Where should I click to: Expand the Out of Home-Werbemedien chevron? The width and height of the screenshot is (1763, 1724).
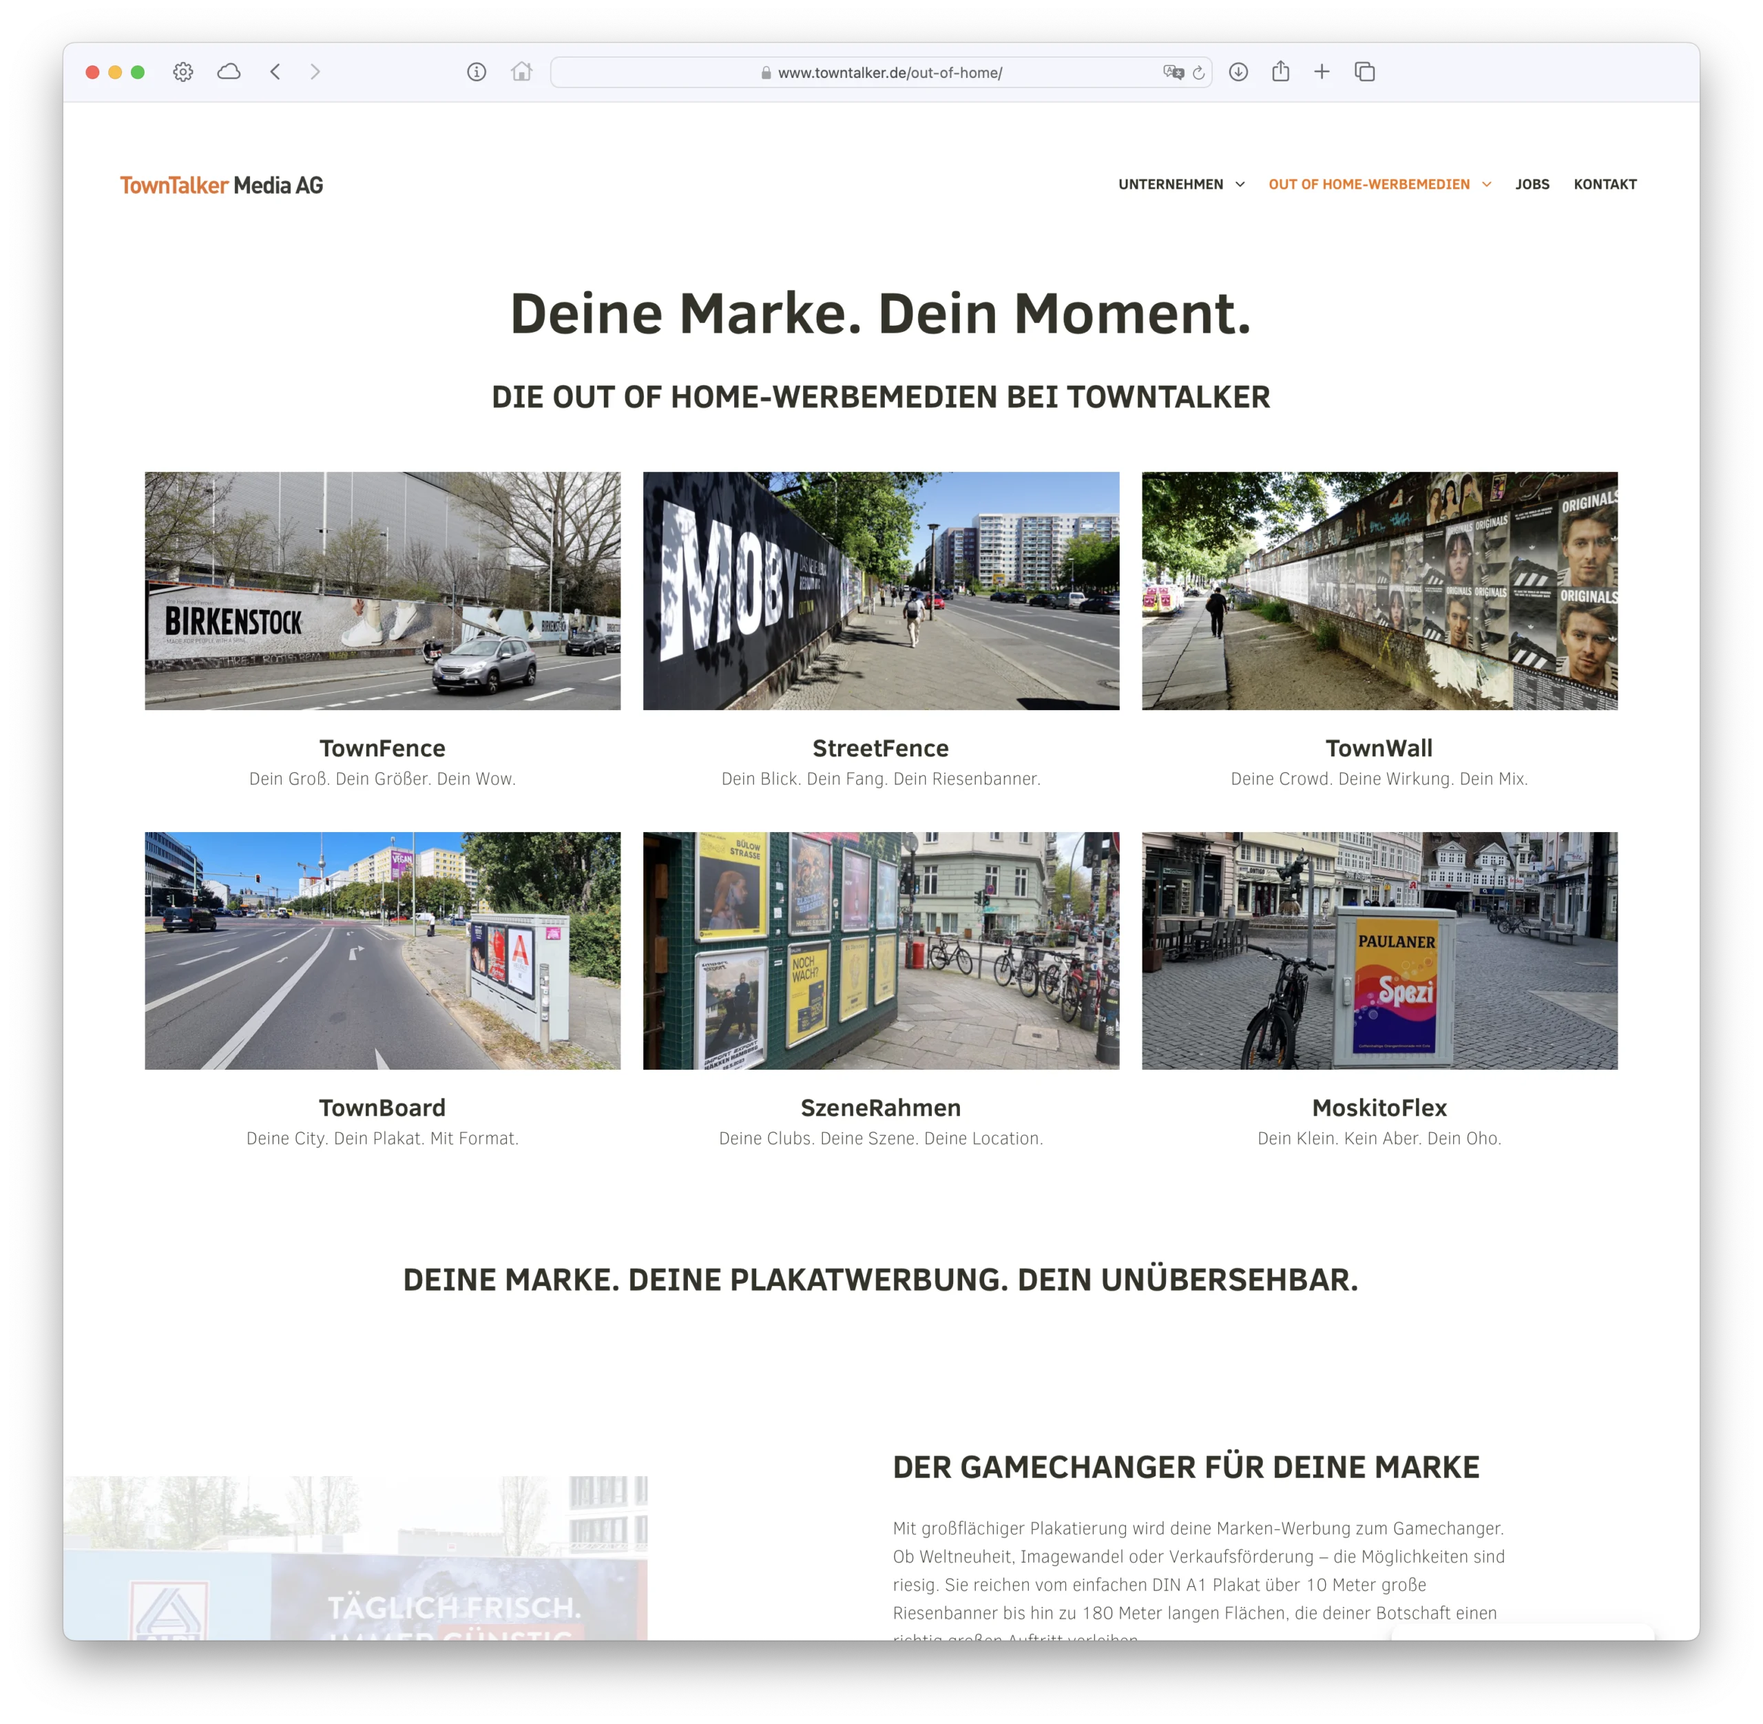tap(1487, 185)
